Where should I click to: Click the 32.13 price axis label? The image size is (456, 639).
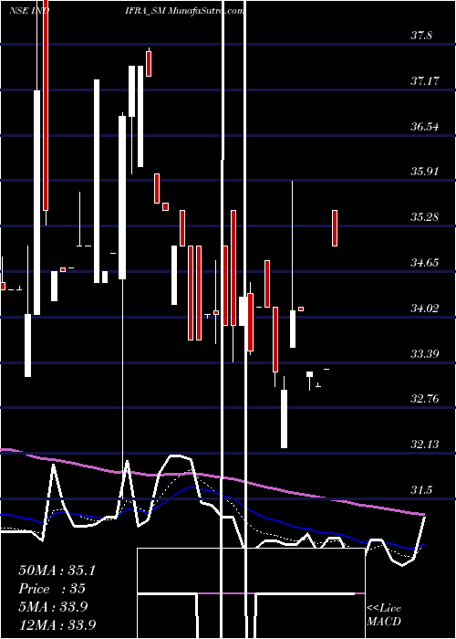(425, 445)
